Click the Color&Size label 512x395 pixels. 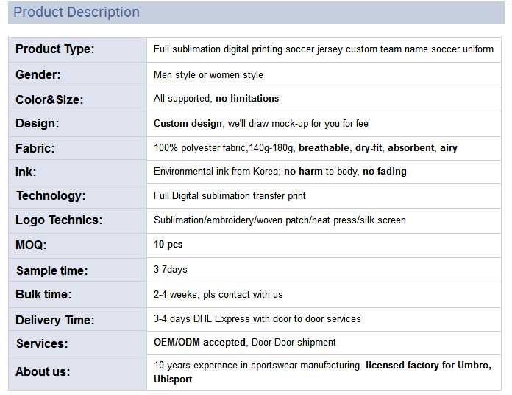(49, 99)
